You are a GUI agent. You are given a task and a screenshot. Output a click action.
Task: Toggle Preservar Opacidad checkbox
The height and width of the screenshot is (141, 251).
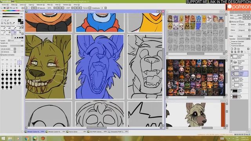point(230,42)
